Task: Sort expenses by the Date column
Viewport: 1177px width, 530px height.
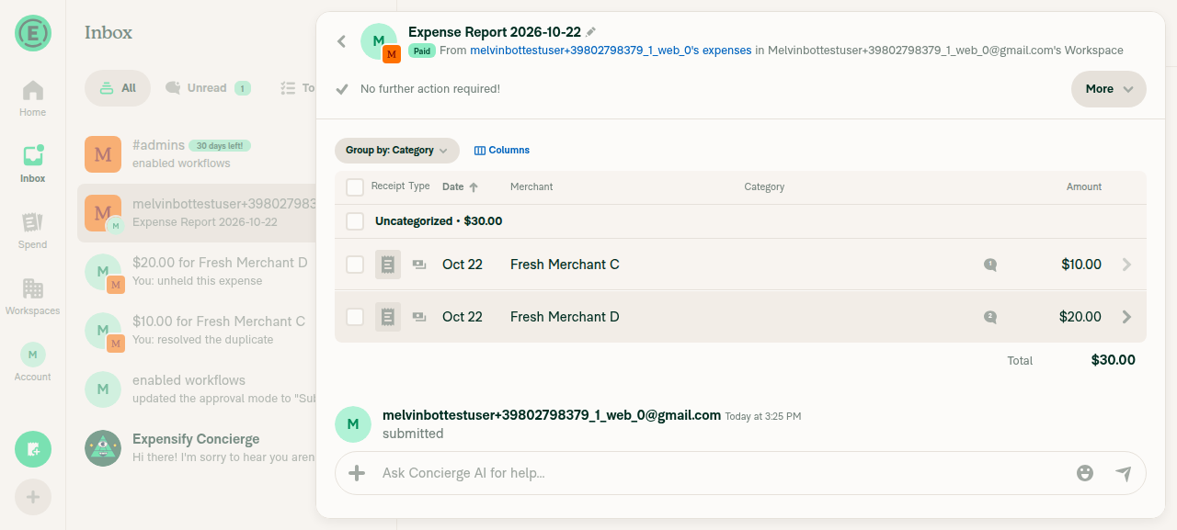Action: click(460, 186)
